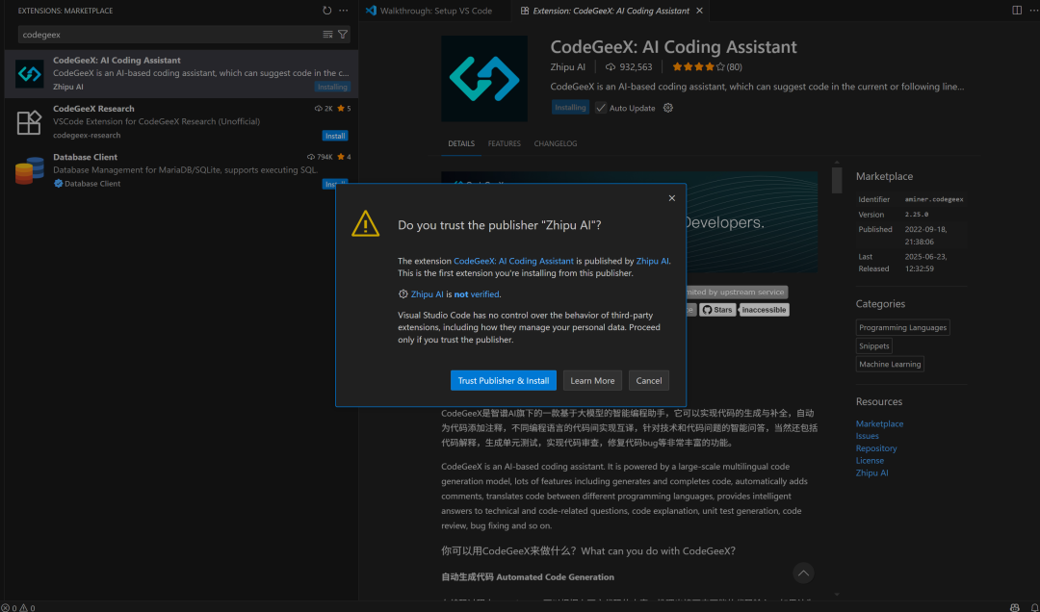
Task: Switch to the DETAILS tab
Action: pyautogui.click(x=461, y=144)
